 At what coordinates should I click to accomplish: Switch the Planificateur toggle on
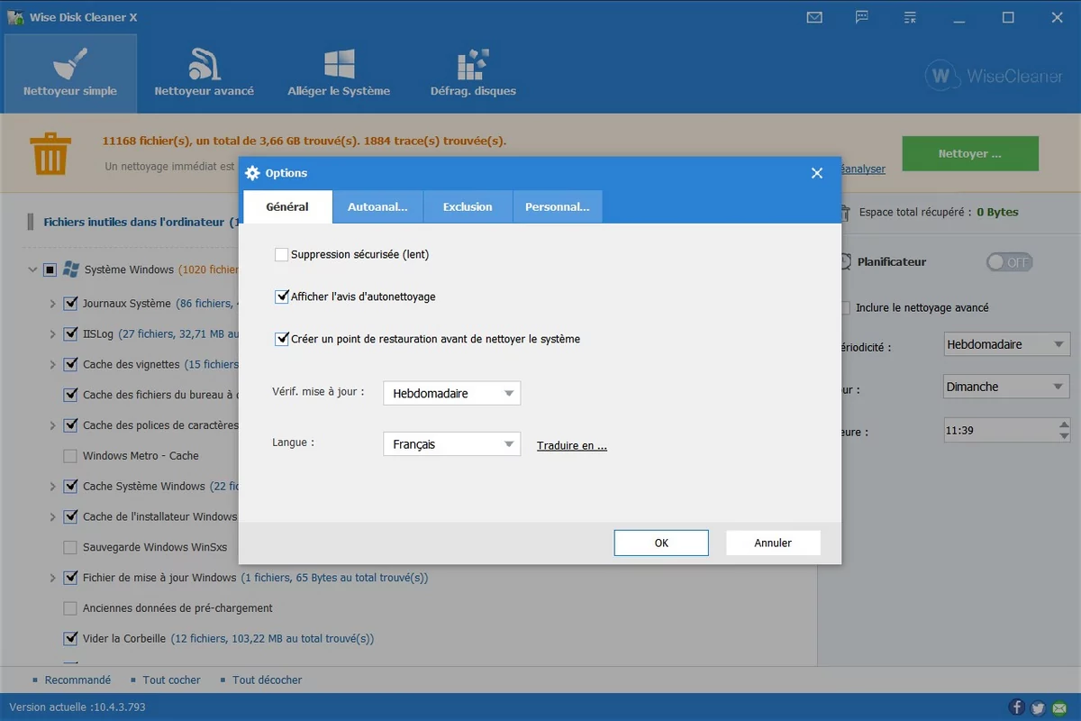1009,262
